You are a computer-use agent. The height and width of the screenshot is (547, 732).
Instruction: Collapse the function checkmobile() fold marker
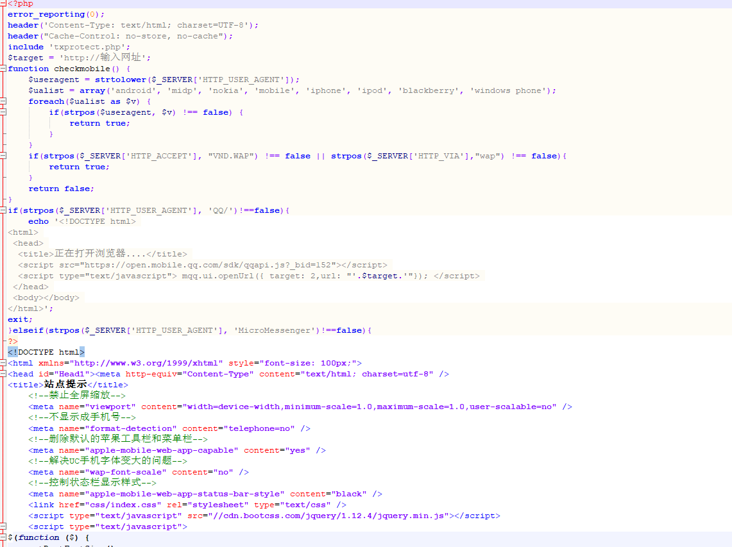click(x=3, y=69)
